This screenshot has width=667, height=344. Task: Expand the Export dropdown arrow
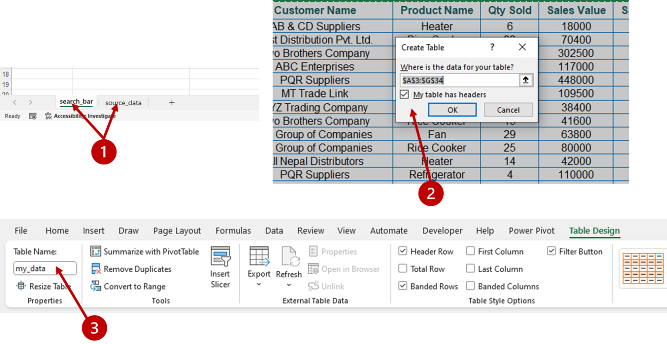click(x=258, y=284)
